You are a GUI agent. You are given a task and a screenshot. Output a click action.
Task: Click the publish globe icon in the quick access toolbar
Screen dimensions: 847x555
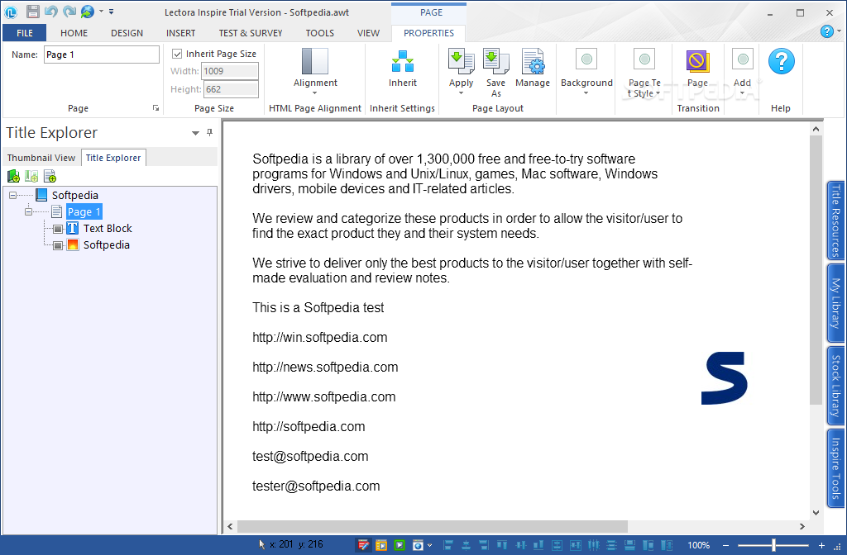(87, 12)
